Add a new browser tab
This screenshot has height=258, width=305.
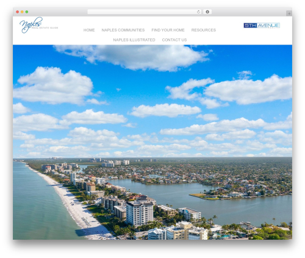click(289, 13)
